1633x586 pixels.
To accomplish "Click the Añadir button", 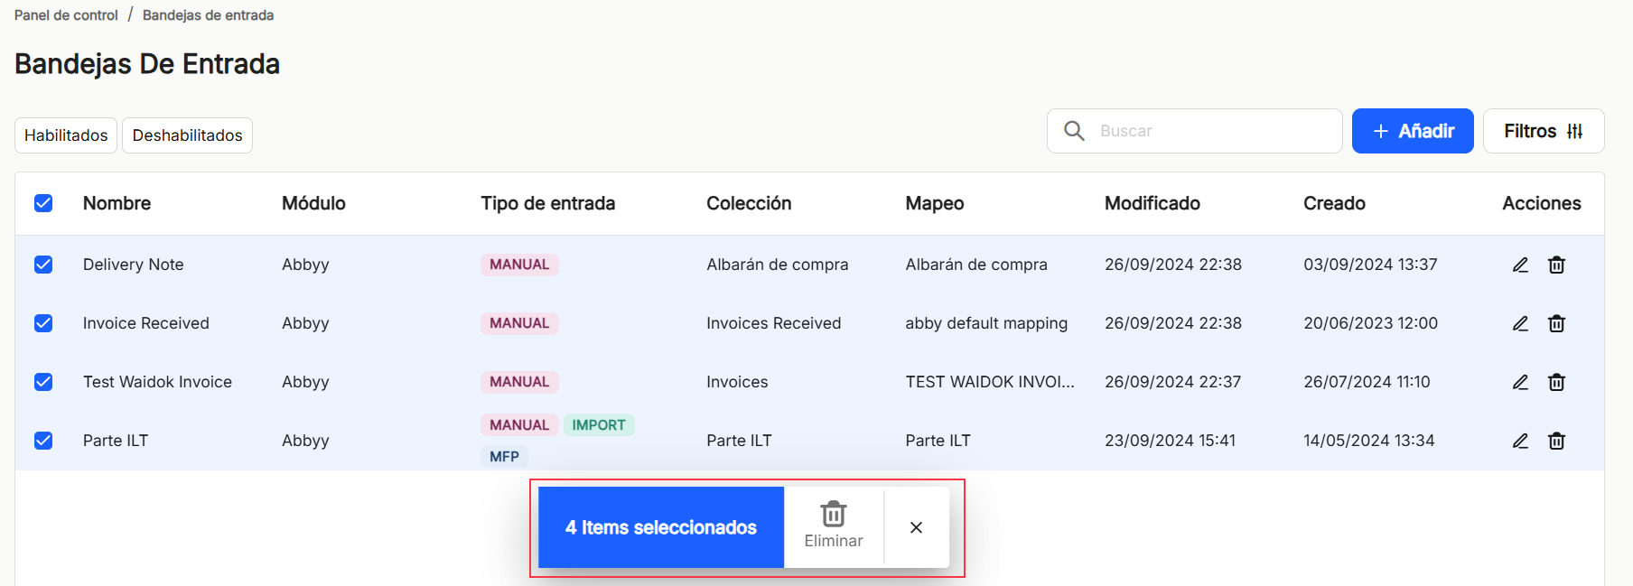I will [x=1413, y=131].
